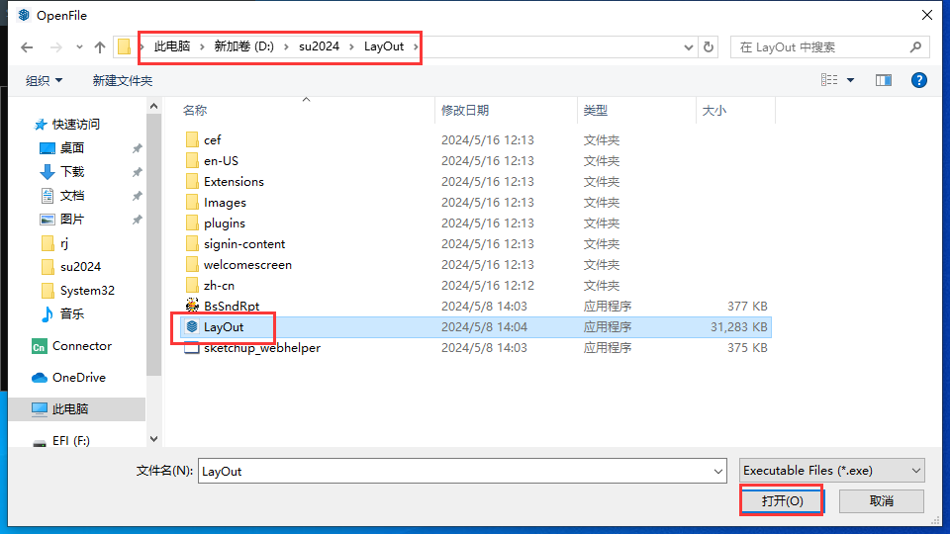950x534 pixels.
Task: Click 31,283 KB size of LayOut
Action: tap(738, 327)
